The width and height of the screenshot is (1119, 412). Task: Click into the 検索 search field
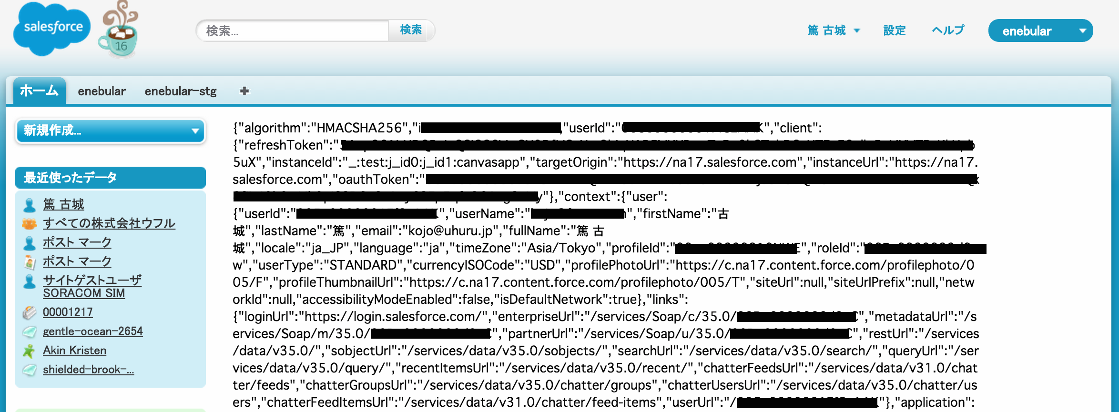pos(293,30)
